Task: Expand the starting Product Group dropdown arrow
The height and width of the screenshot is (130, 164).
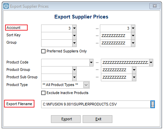Action: tap(74, 70)
